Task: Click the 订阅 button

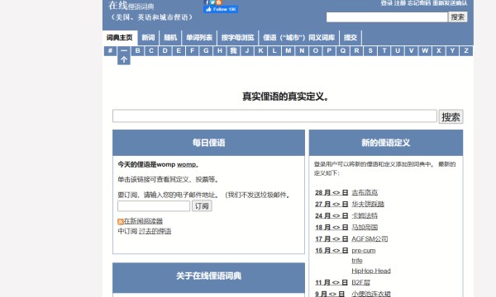Action: click(202, 206)
